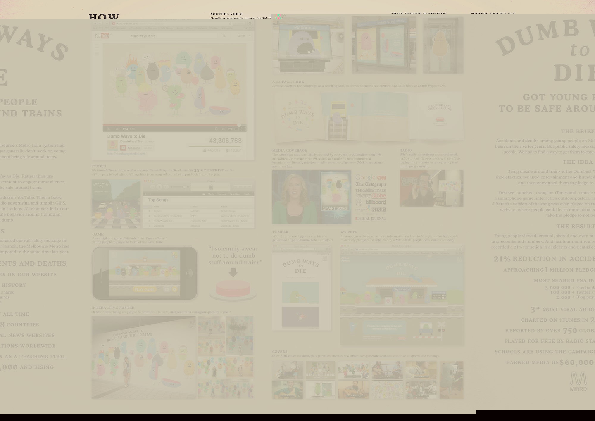Click the iTunes play button
The width and height of the screenshot is (595, 421).
pyautogui.click(x=159, y=187)
